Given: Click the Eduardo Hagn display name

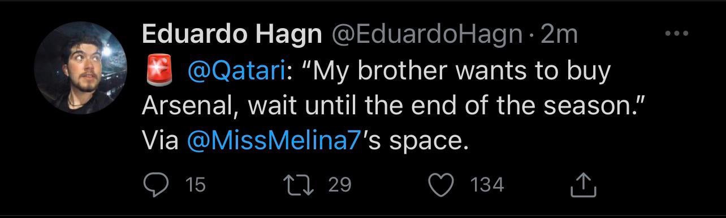Looking at the screenshot, I should click(231, 35).
